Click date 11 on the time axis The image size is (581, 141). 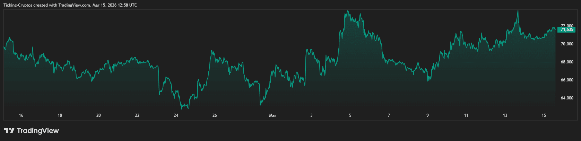(466, 115)
